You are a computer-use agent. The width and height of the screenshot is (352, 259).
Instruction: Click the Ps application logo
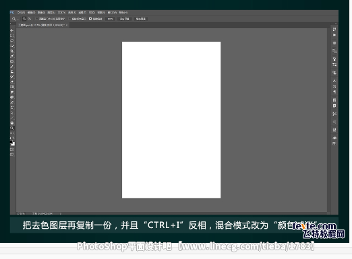[x=12, y=13]
